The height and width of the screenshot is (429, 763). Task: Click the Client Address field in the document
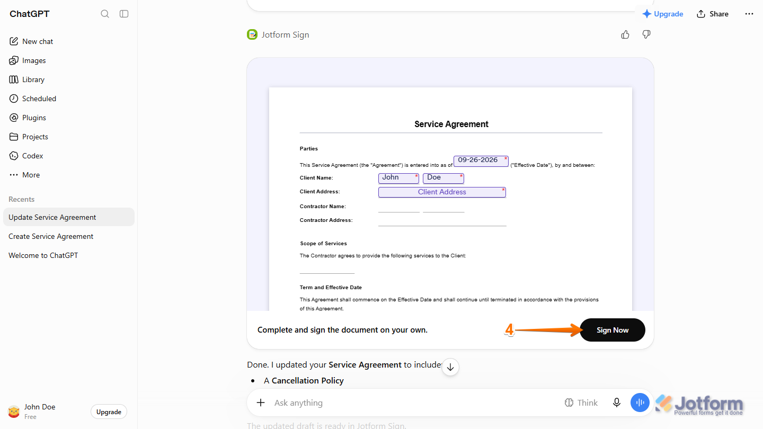coord(442,192)
